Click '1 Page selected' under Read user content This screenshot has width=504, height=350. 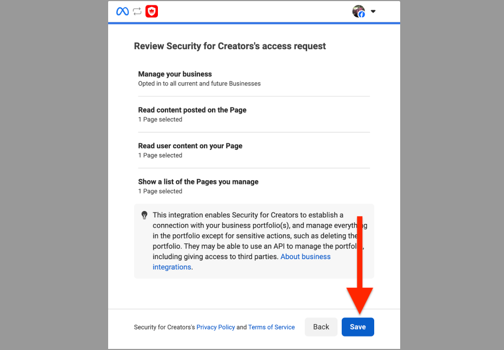tap(160, 155)
